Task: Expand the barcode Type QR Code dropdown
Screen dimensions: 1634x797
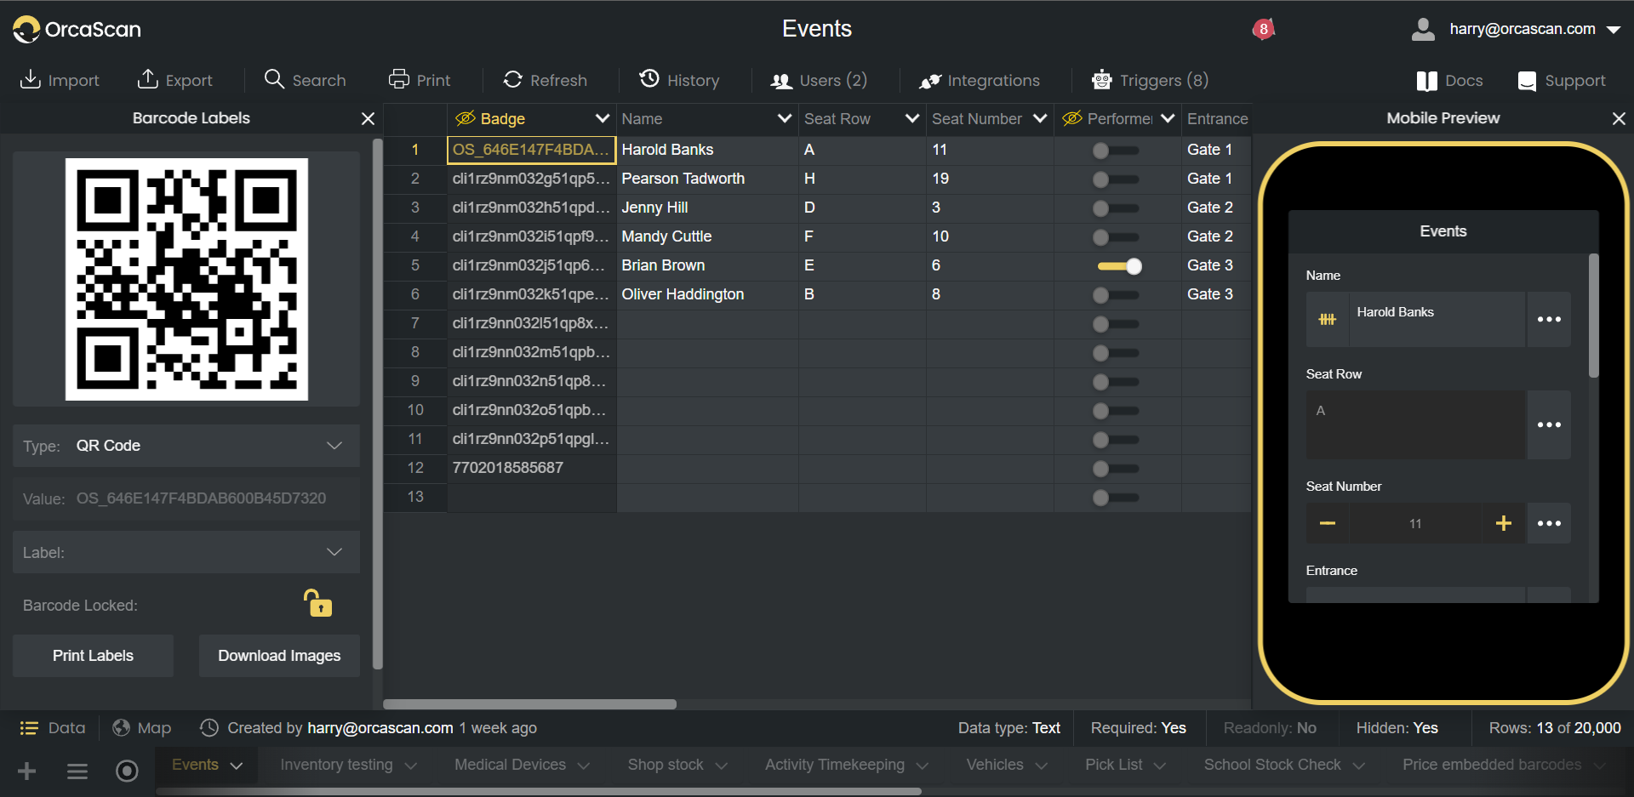Action: click(x=334, y=446)
